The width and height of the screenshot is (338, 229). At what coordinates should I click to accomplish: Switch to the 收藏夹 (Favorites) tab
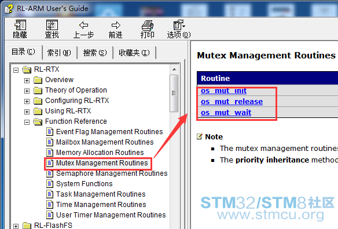point(134,53)
